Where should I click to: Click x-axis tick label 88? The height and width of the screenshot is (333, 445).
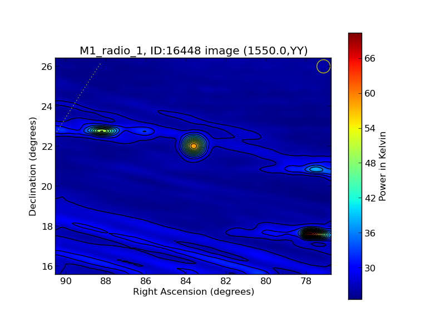point(106,281)
